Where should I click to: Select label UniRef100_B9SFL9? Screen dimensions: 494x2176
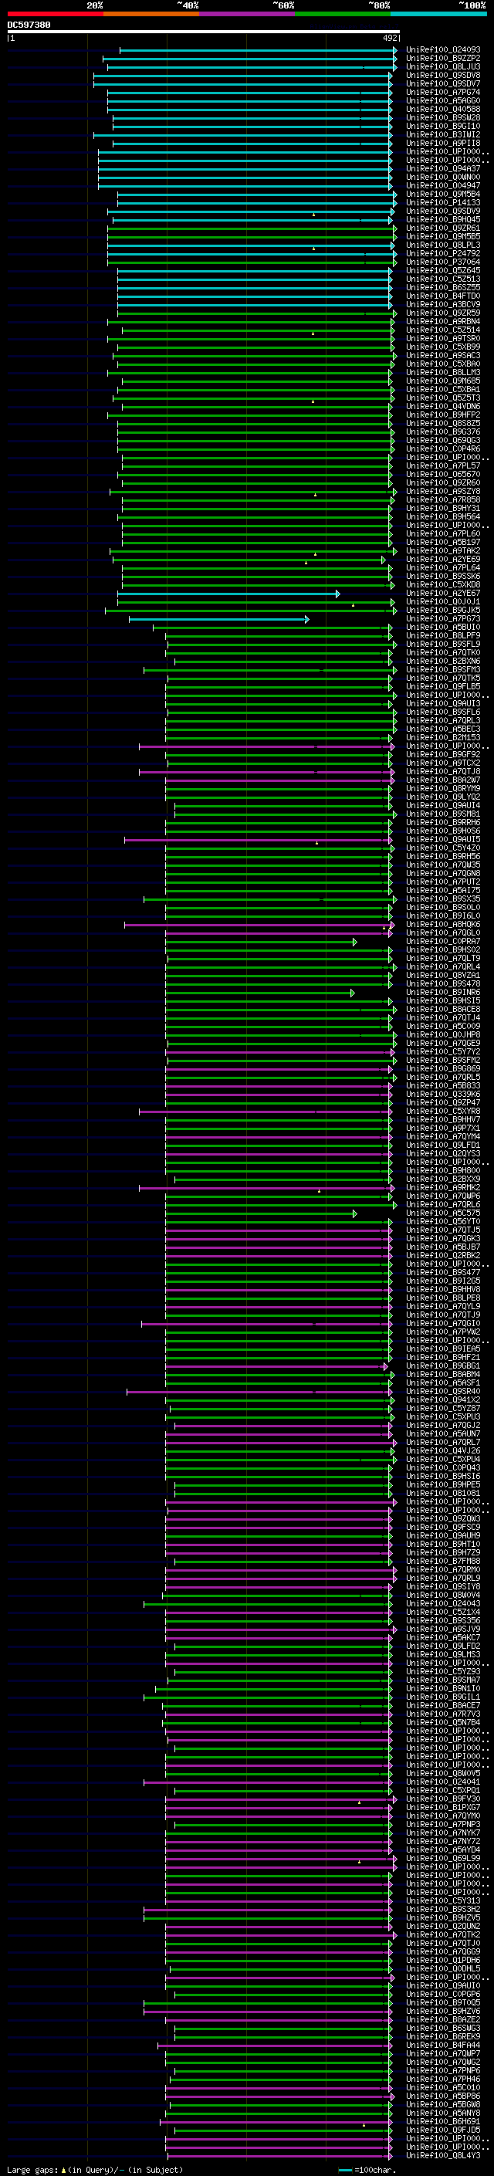[x=443, y=645]
